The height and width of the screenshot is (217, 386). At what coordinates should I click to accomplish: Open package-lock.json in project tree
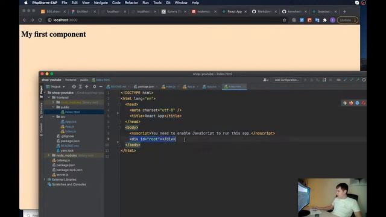[x=69, y=170]
